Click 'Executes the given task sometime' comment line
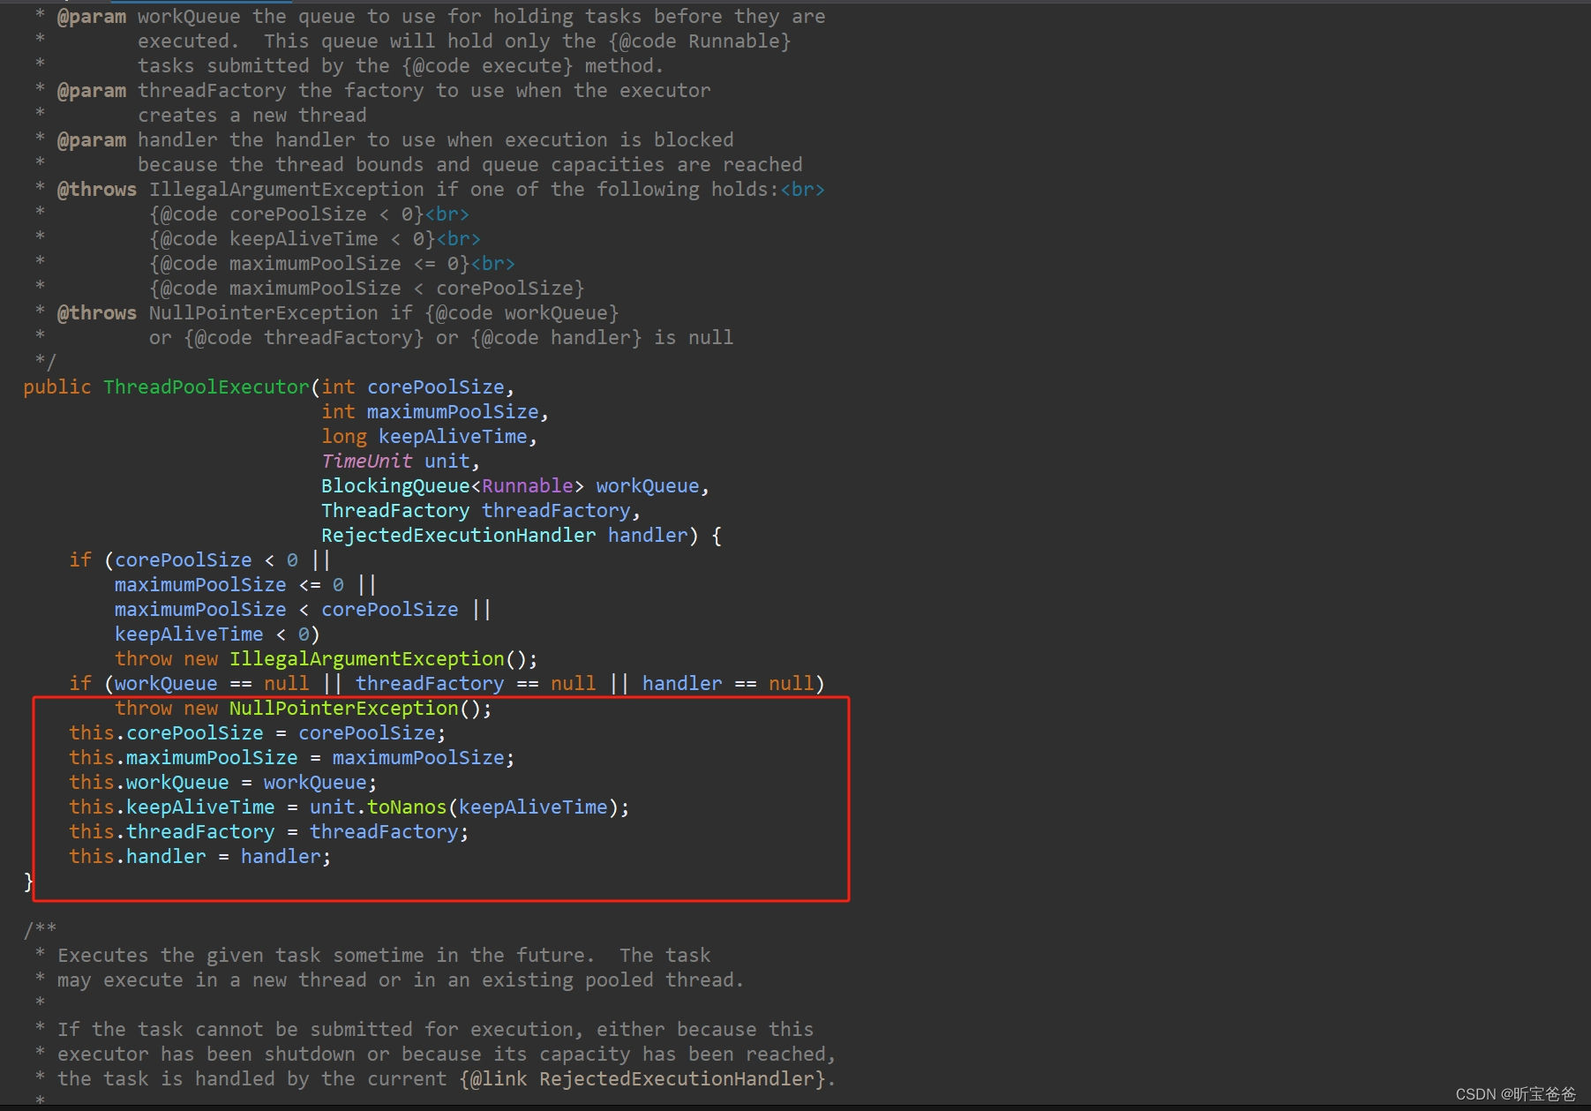 (384, 956)
